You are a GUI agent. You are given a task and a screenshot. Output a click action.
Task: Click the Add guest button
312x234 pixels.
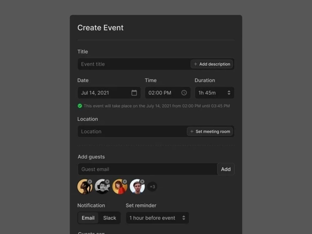coord(226,169)
